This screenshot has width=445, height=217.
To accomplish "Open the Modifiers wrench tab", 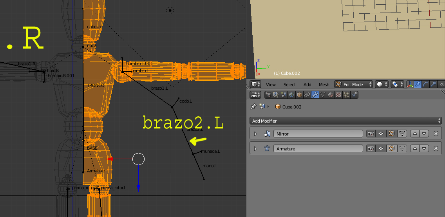I will tap(315, 95).
